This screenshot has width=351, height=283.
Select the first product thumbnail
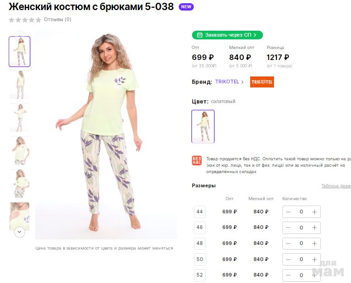20,52
